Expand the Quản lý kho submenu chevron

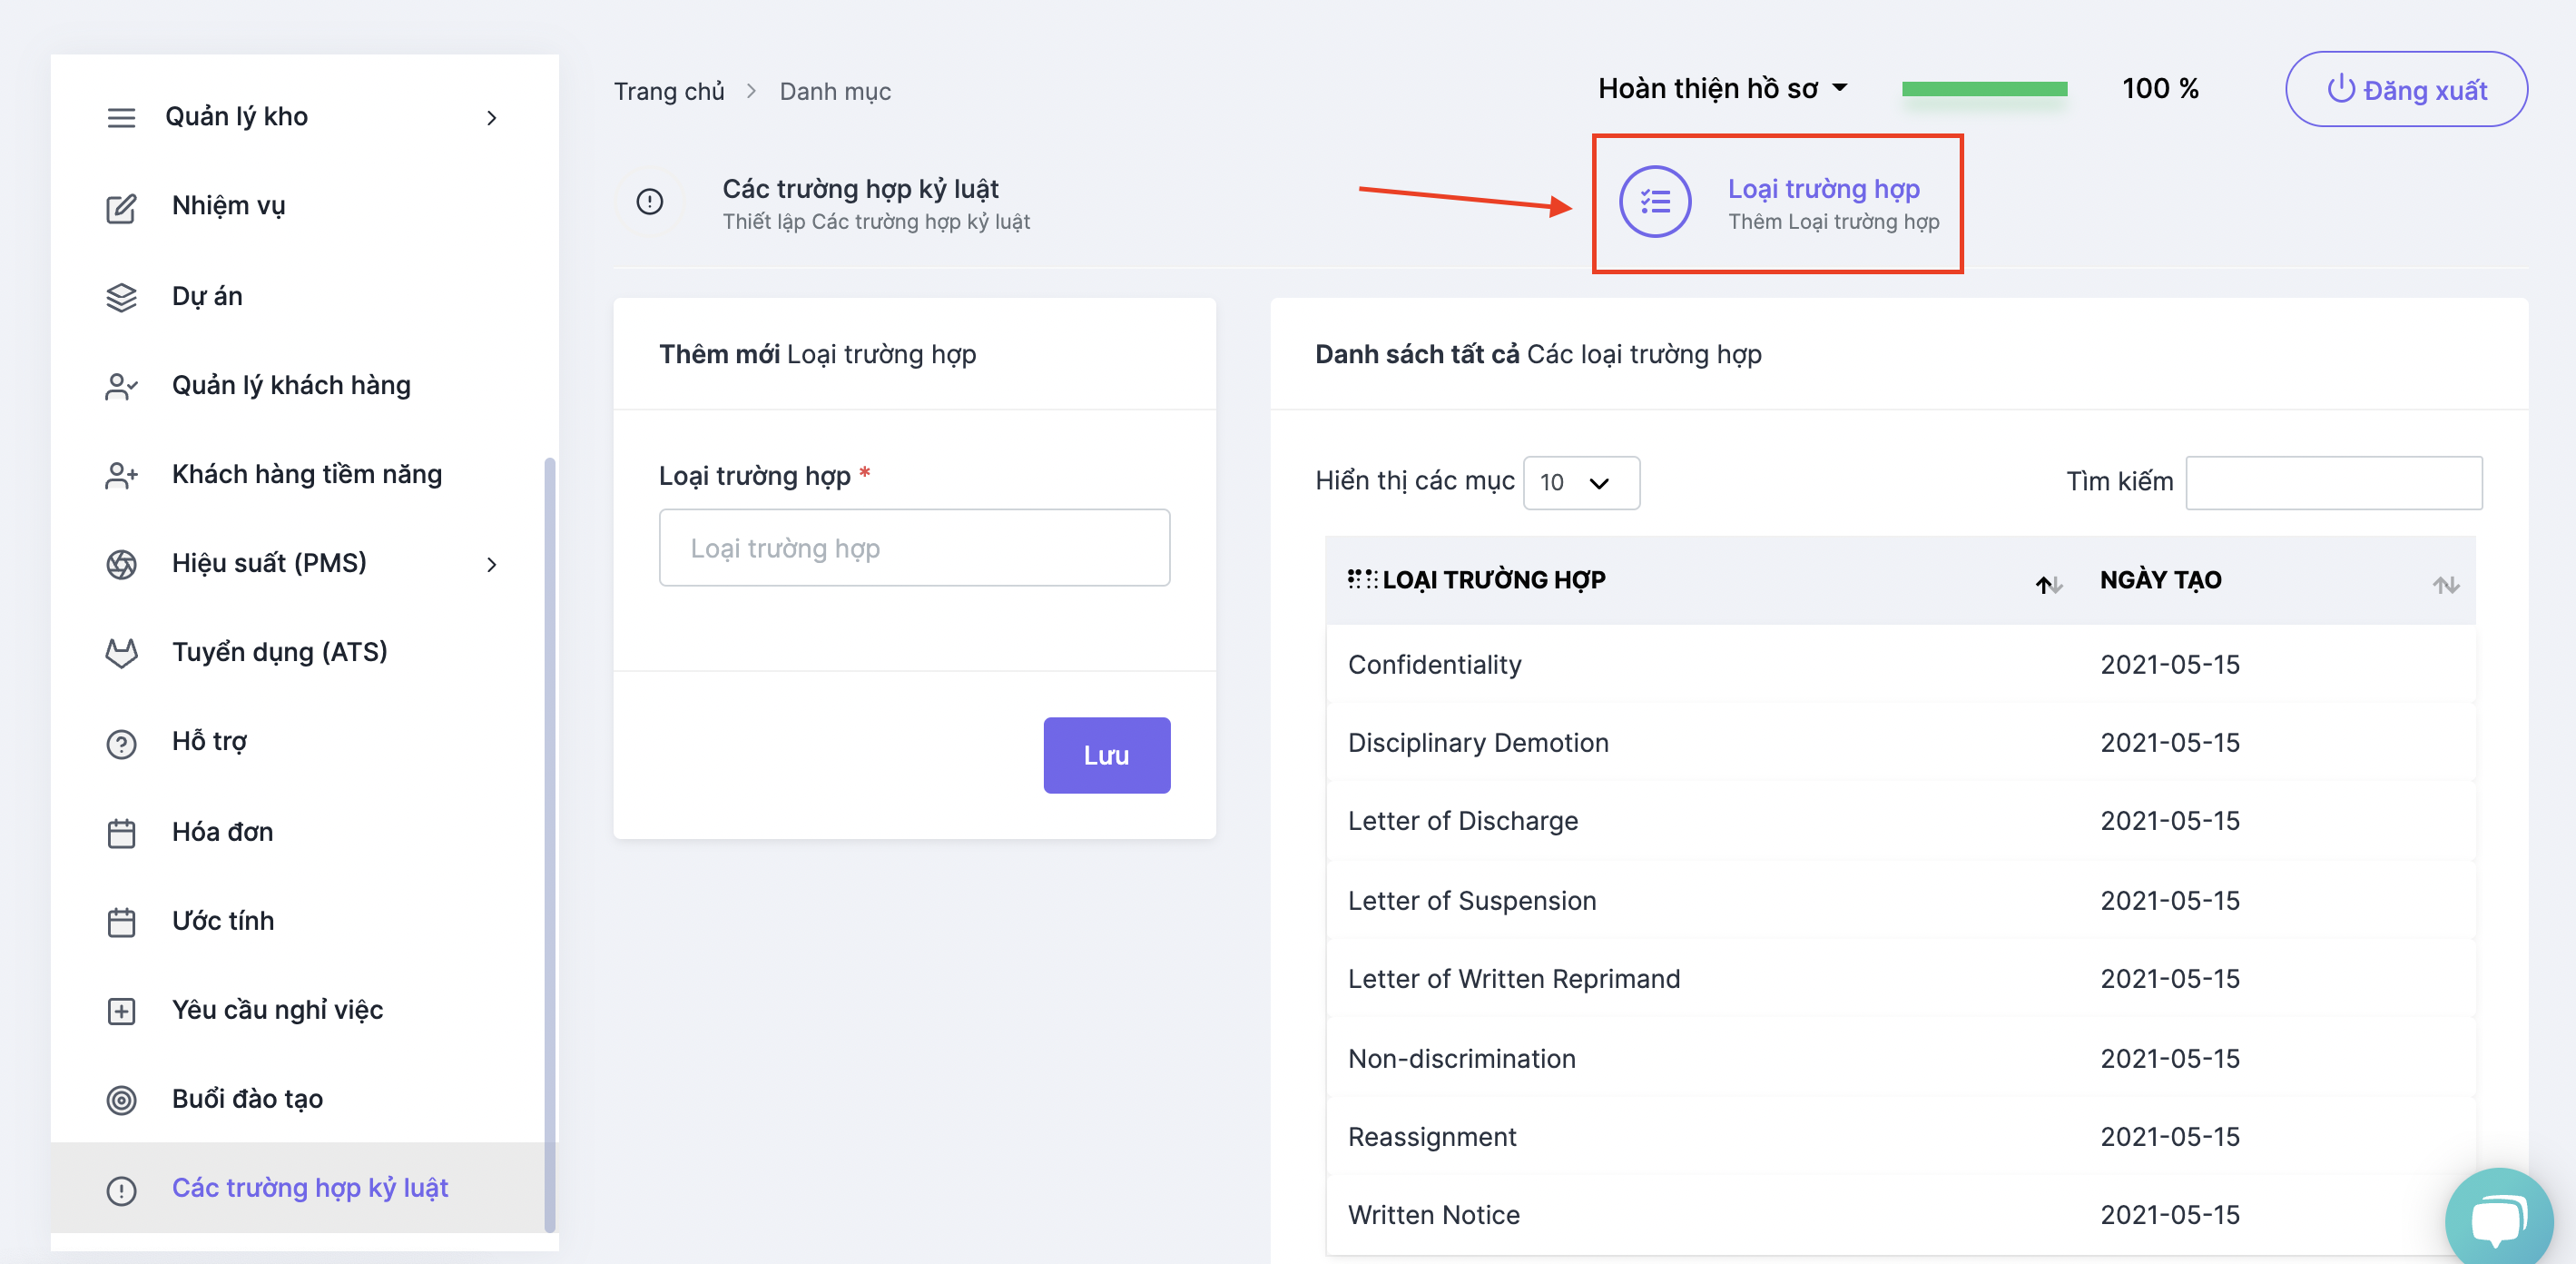click(x=492, y=118)
